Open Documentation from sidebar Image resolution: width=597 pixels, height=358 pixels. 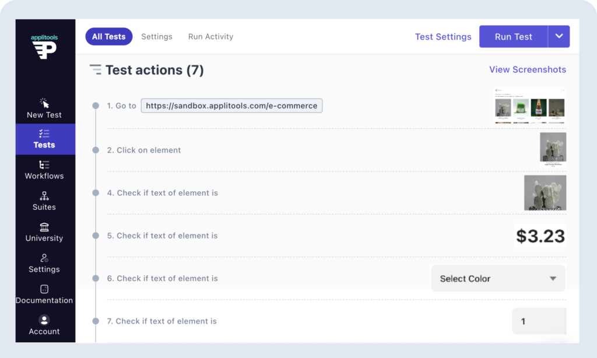tap(44, 294)
